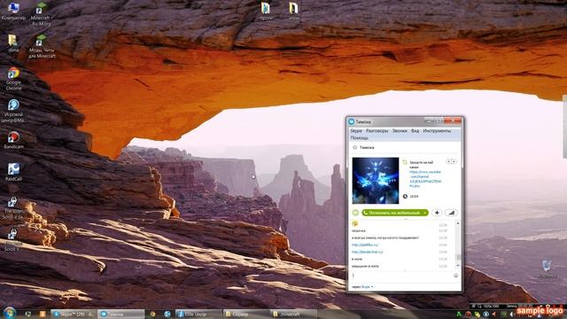
Task: Open the YouTube channel link in mood message
Action: click(425, 179)
